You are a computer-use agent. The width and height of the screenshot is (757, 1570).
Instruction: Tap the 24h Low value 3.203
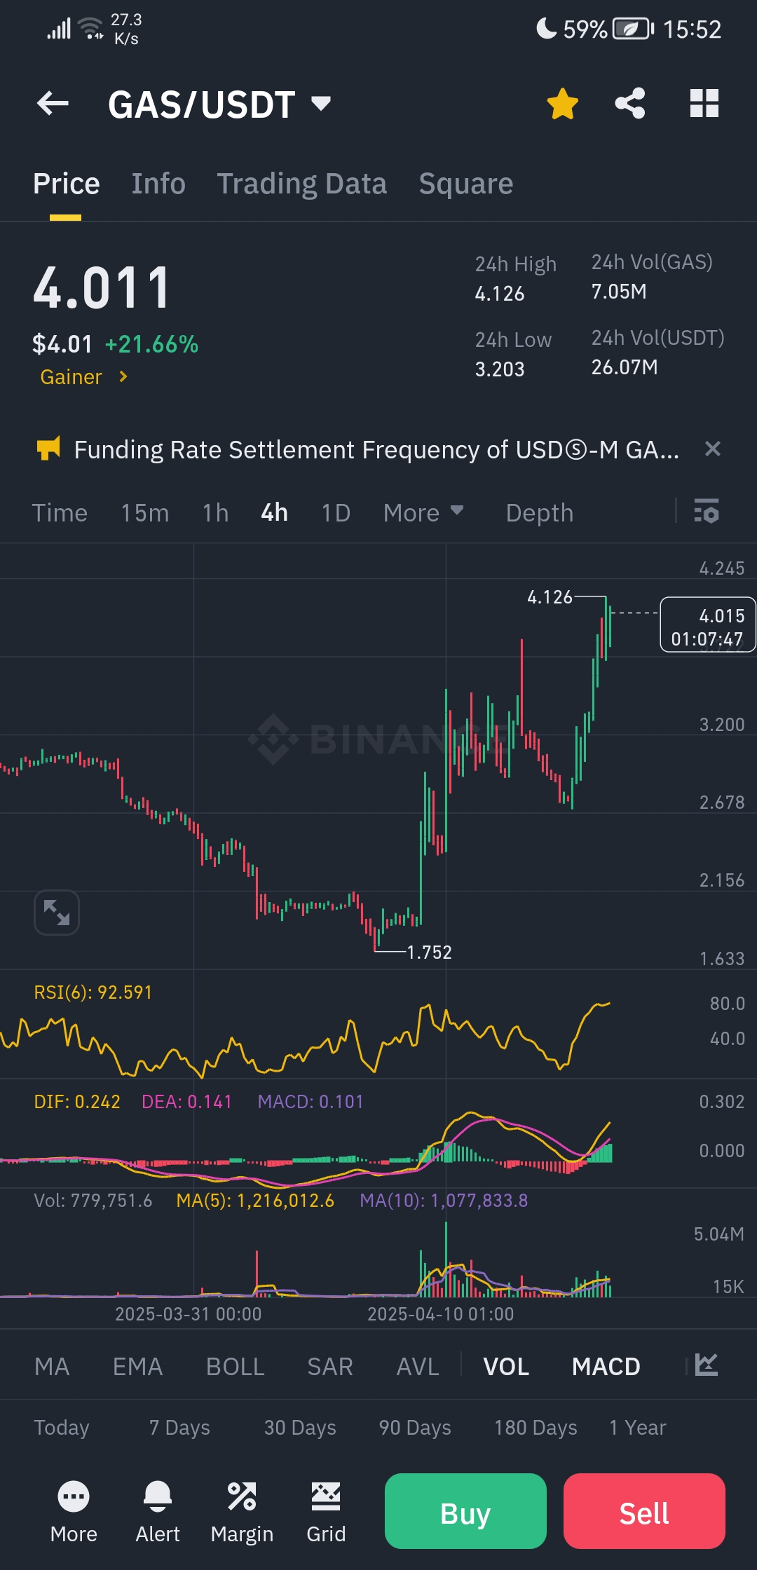500,369
